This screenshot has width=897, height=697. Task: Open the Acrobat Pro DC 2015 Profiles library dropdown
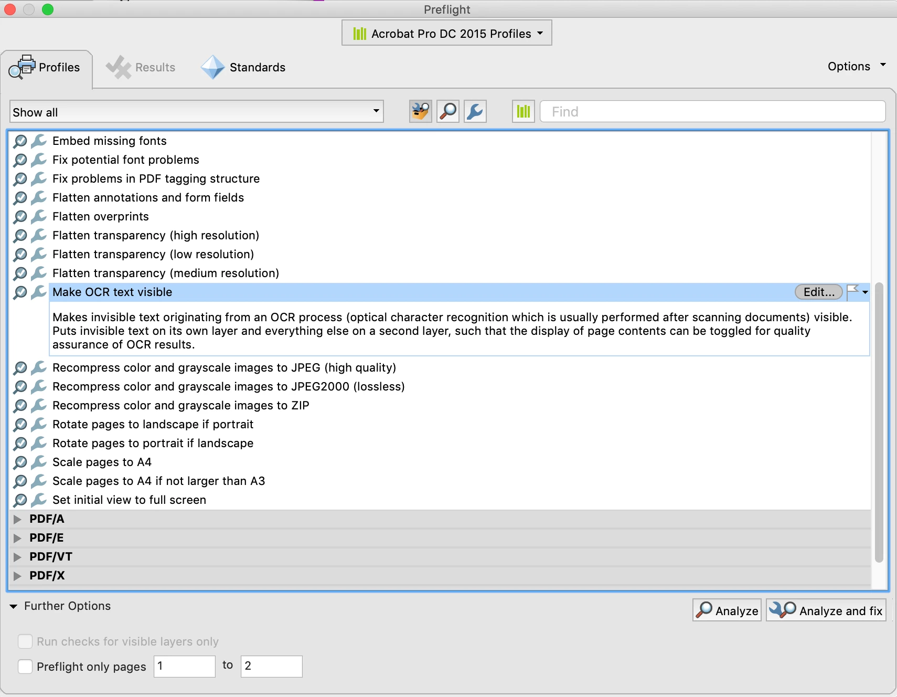pos(447,33)
